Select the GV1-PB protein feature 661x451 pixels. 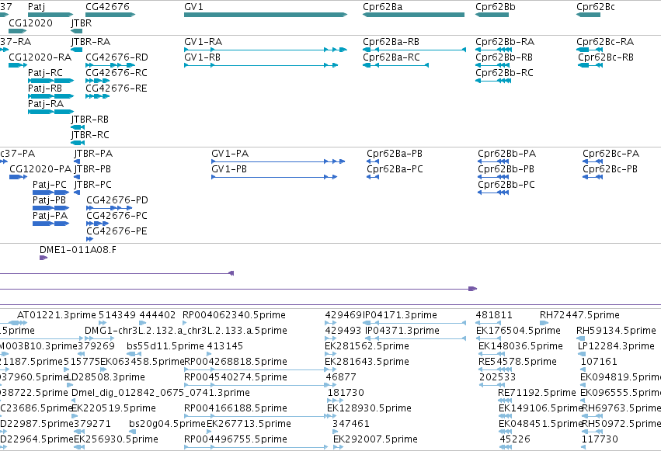coord(274,177)
